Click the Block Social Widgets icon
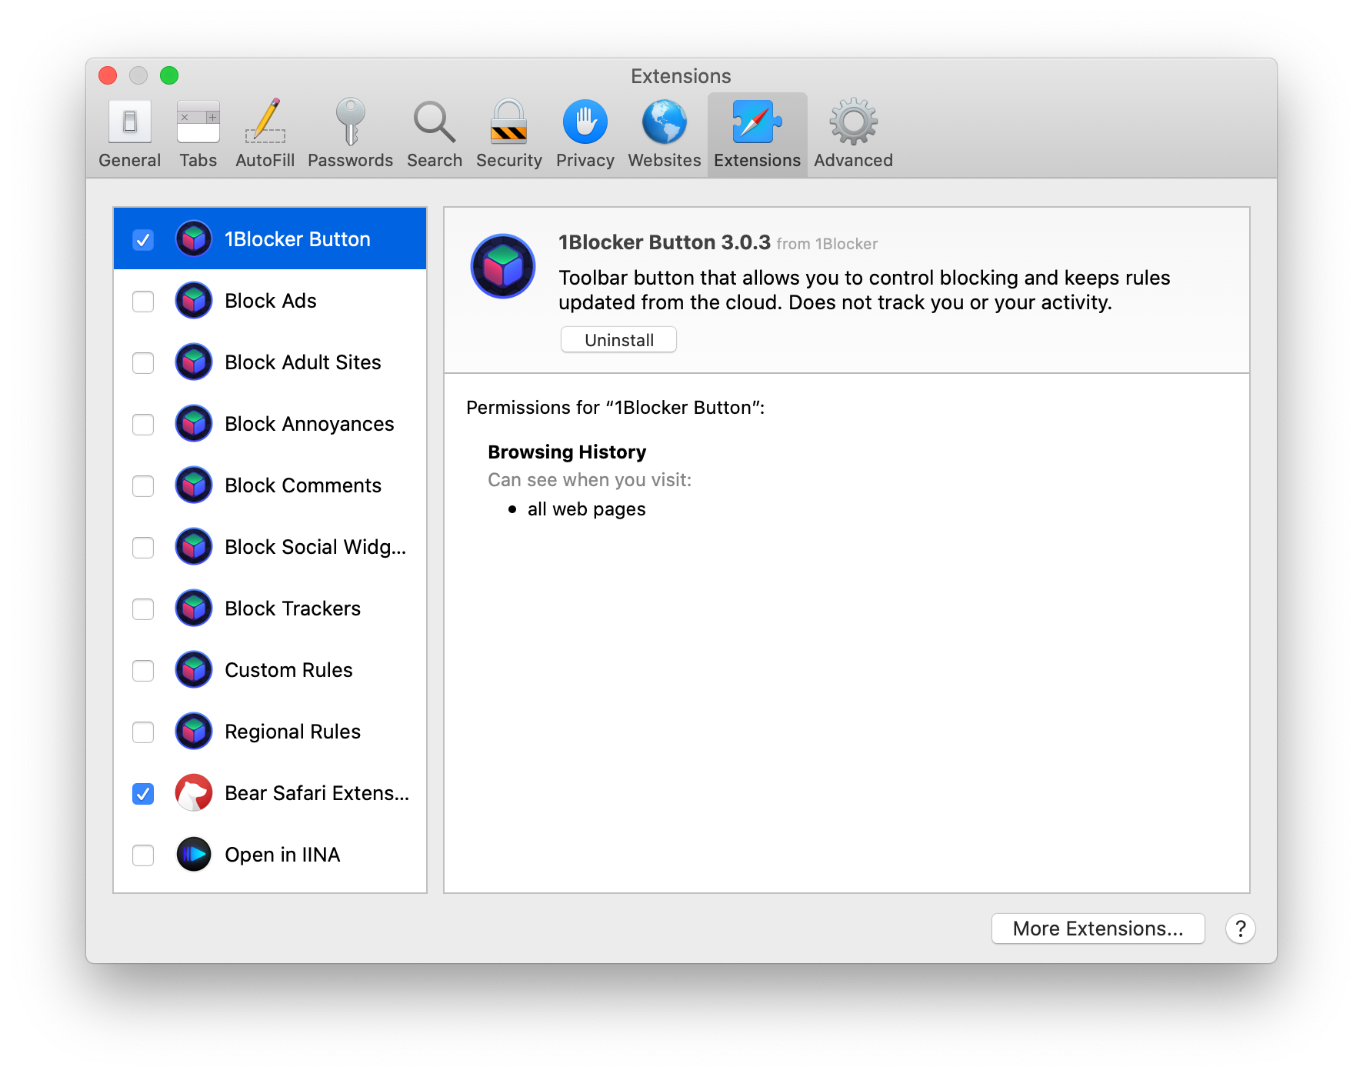This screenshot has height=1077, width=1363. [194, 546]
